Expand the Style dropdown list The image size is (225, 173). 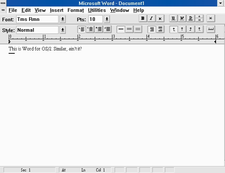pyautogui.click(x=63, y=30)
